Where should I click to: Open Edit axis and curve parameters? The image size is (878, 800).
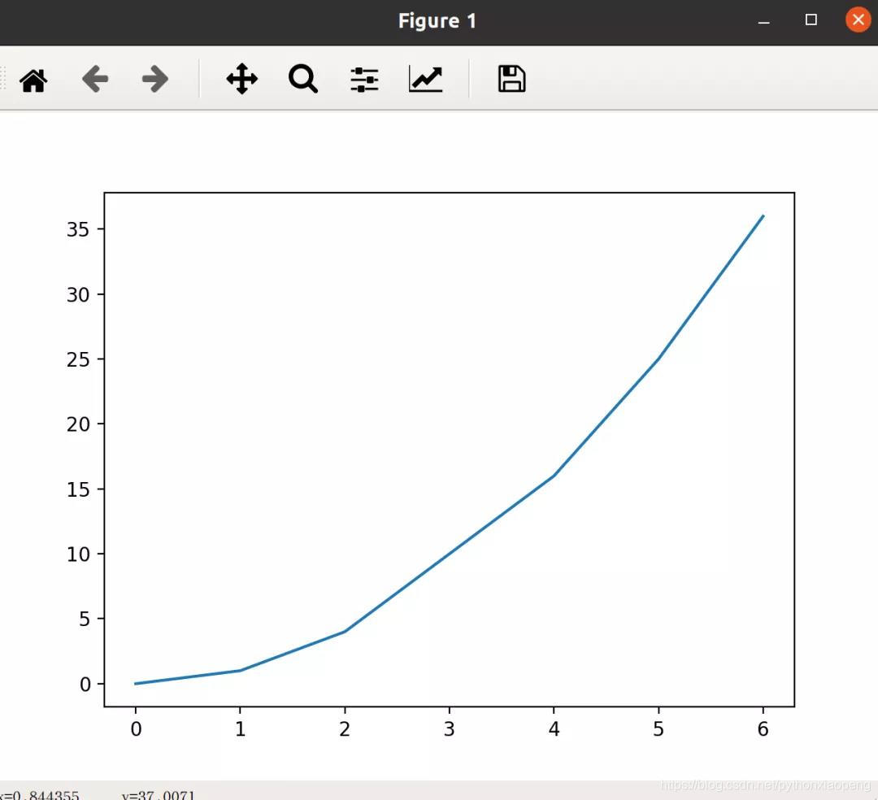(x=425, y=79)
